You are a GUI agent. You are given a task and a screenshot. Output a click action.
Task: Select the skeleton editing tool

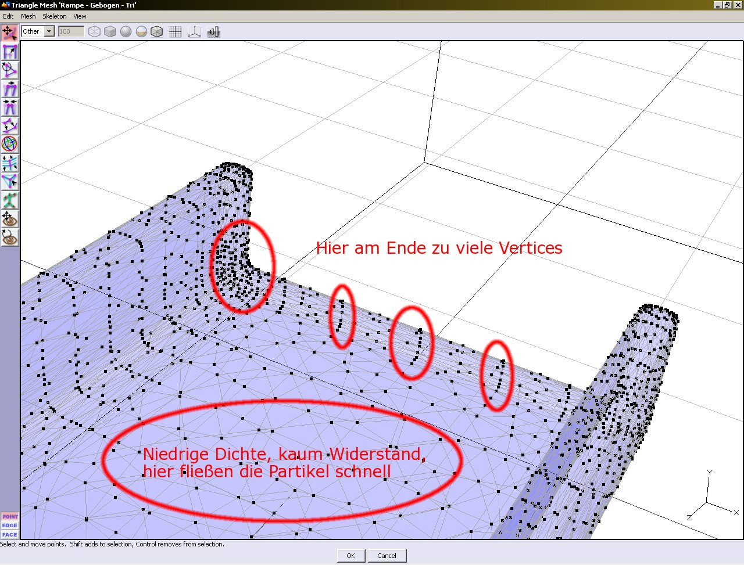pos(9,200)
